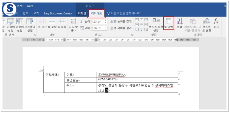Viewport: 230px width, 113px height.
Task: Click the 오른쪽에 삽입 (Insert Right) icon
Action: (x=30, y=21)
